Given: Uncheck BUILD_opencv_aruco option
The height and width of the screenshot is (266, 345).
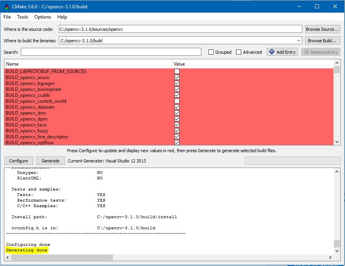Looking at the screenshot, I should [x=177, y=77].
